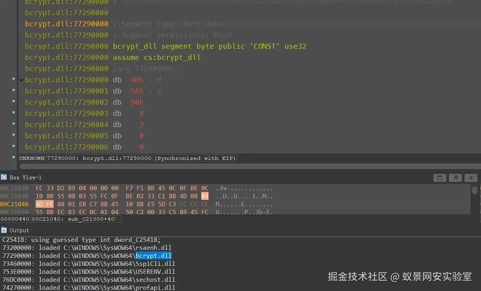Click Output line loading sechost.dll
Screen dimensions: 481x291
click(89, 280)
